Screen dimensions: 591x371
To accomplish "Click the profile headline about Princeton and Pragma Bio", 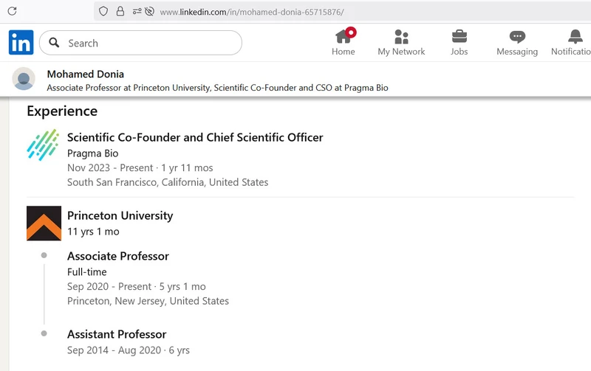I will [217, 88].
